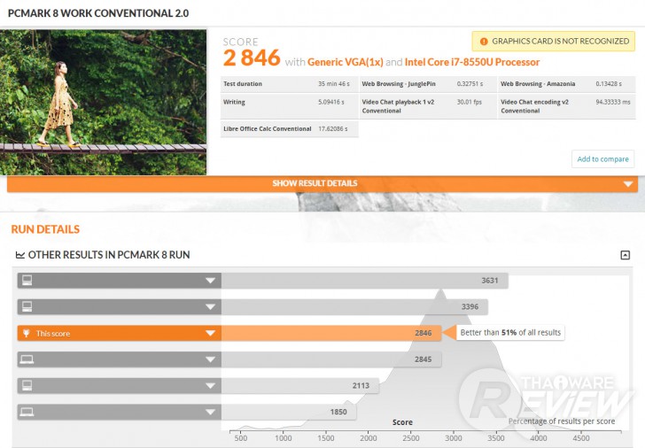This screenshot has width=645, height=448.
Task: Expand the 2113 result row dropdown arrow
Action: tap(210, 386)
